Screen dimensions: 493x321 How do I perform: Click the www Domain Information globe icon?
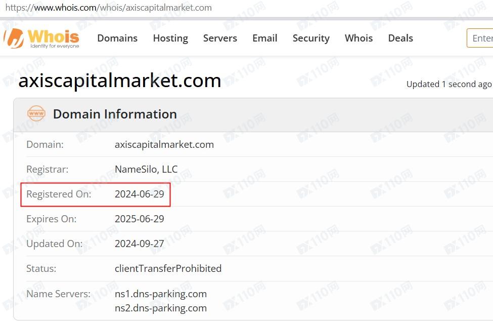tap(36, 114)
